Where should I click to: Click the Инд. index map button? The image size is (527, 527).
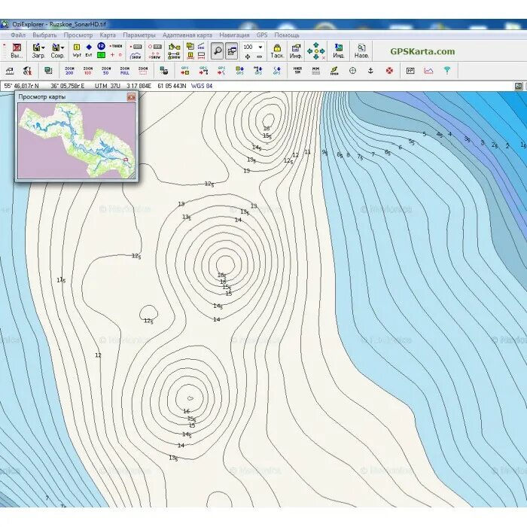(339, 51)
